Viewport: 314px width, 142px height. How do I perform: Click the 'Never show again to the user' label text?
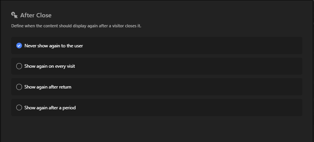point(54,46)
